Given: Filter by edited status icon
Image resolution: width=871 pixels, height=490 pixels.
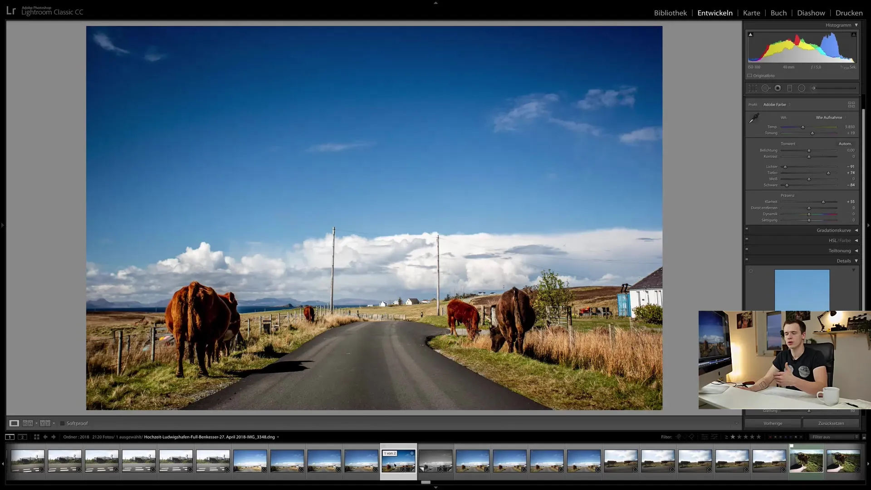Looking at the screenshot, I should 705,437.
